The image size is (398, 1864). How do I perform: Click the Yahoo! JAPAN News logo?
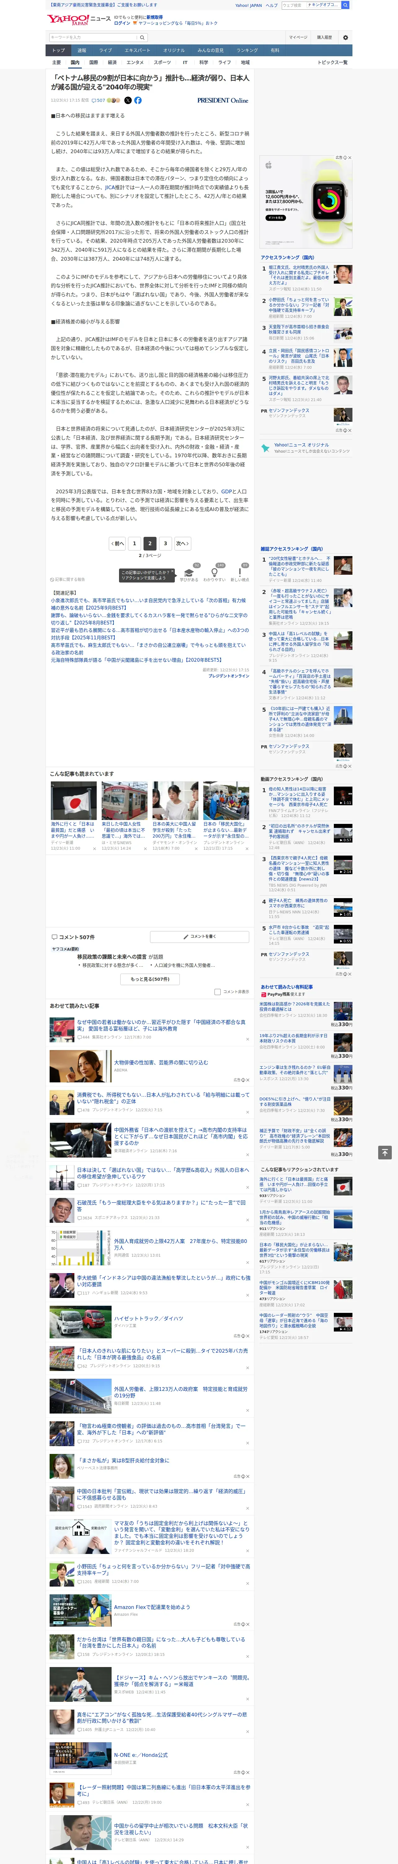tap(79, 20)
